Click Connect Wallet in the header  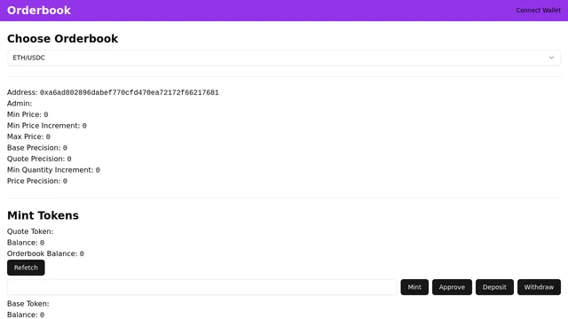(539, 11)
